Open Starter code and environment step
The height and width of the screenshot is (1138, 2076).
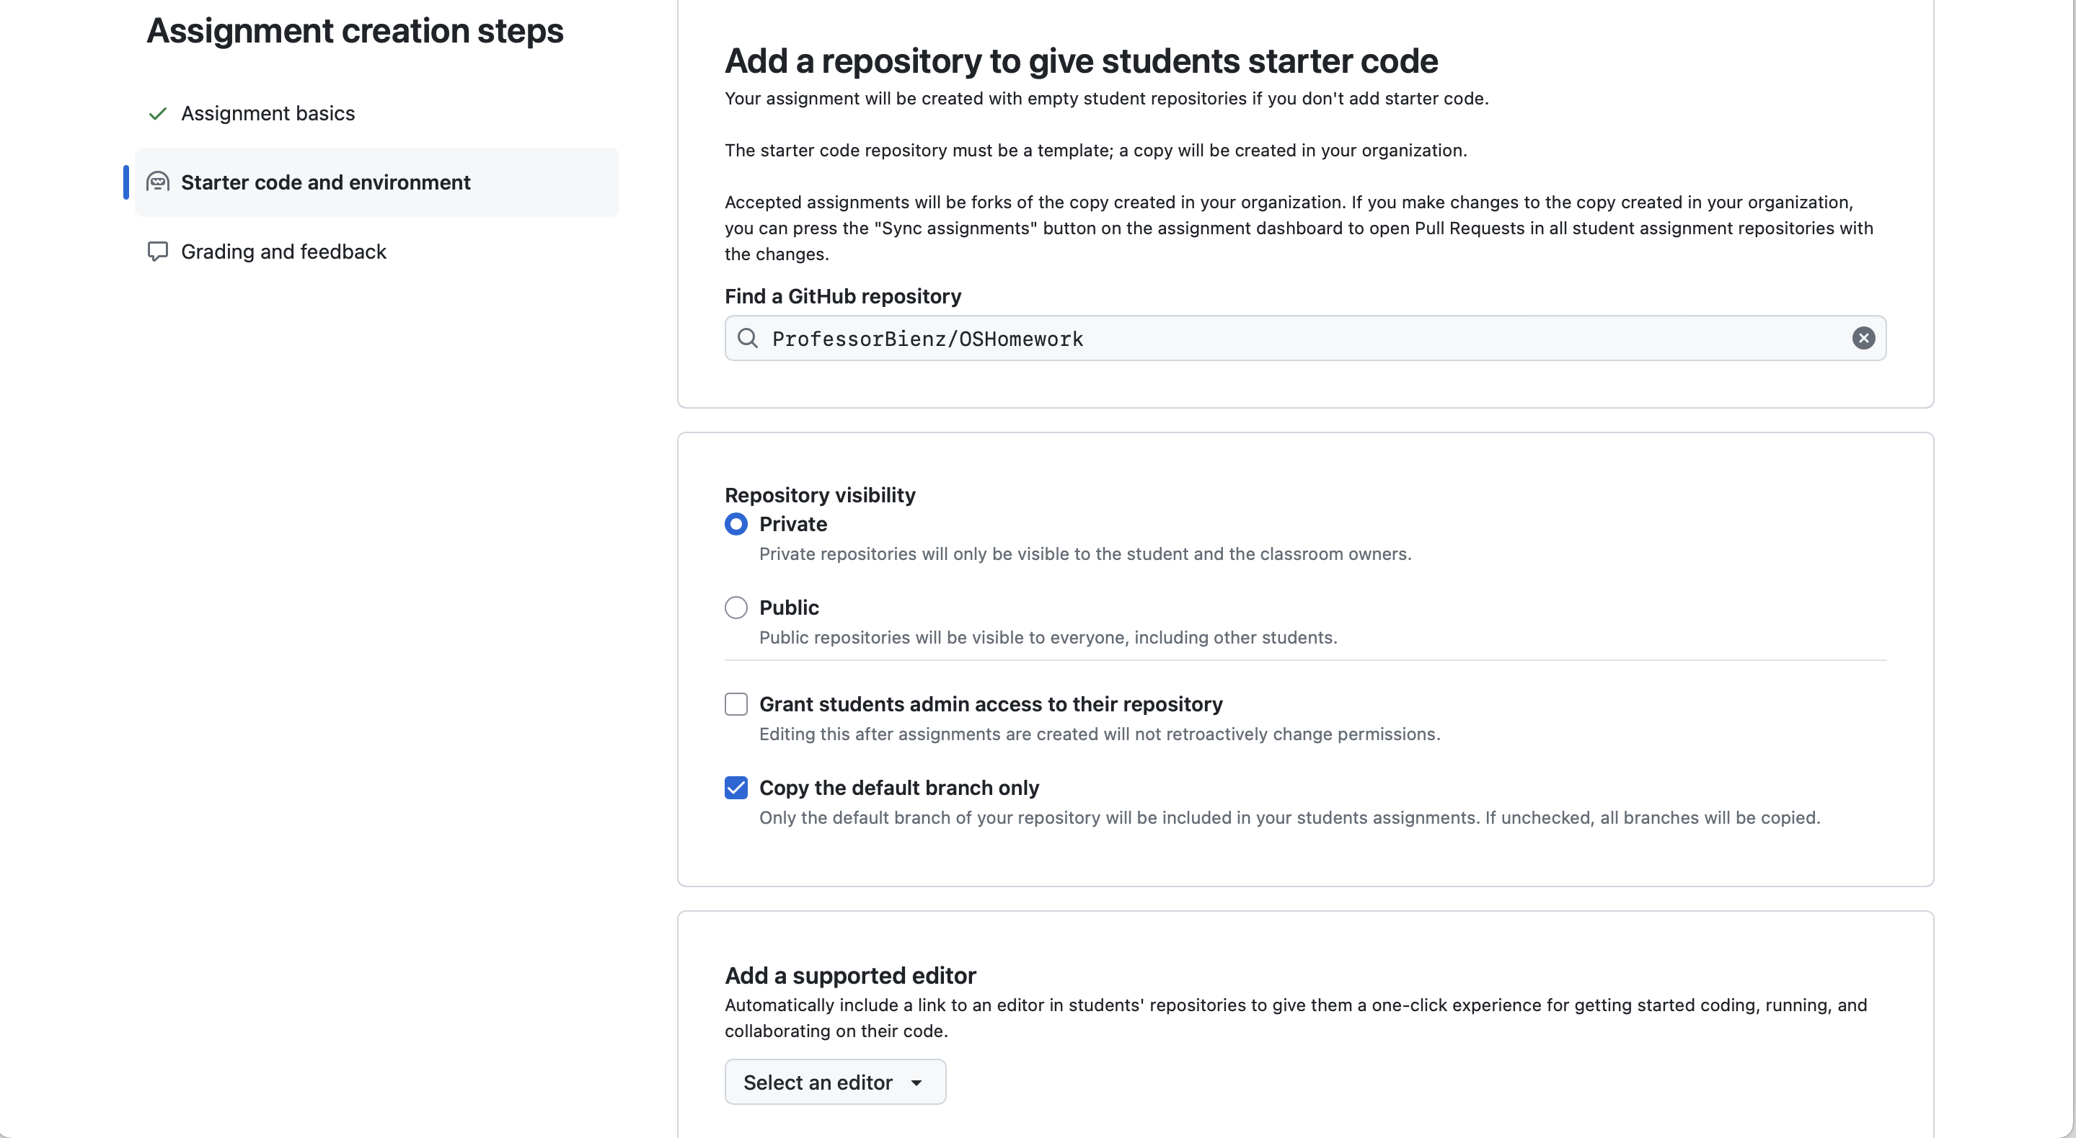tap(326, 183)
